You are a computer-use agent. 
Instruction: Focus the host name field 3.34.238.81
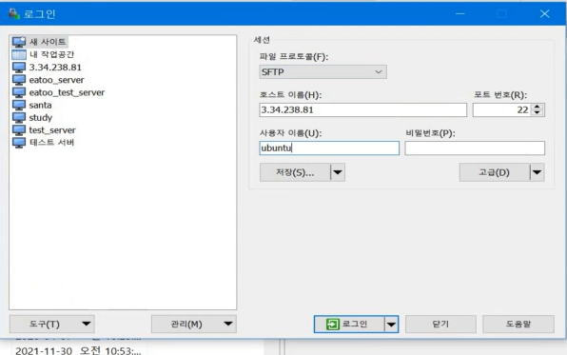(363, 110)
